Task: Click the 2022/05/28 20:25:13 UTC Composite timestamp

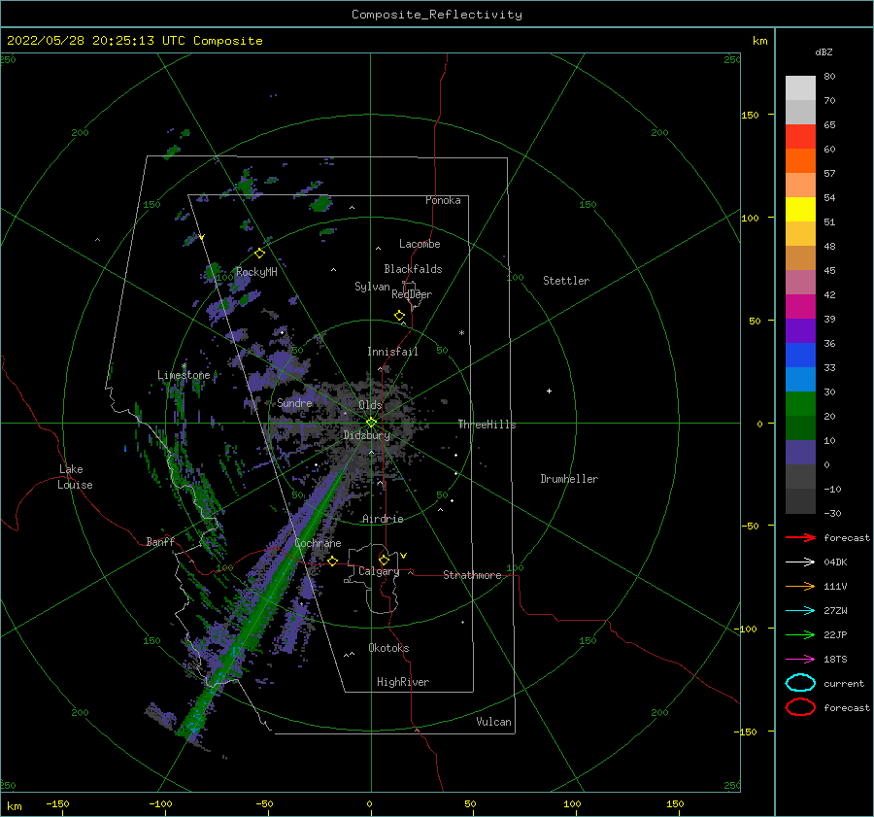Action: point(134,41)
